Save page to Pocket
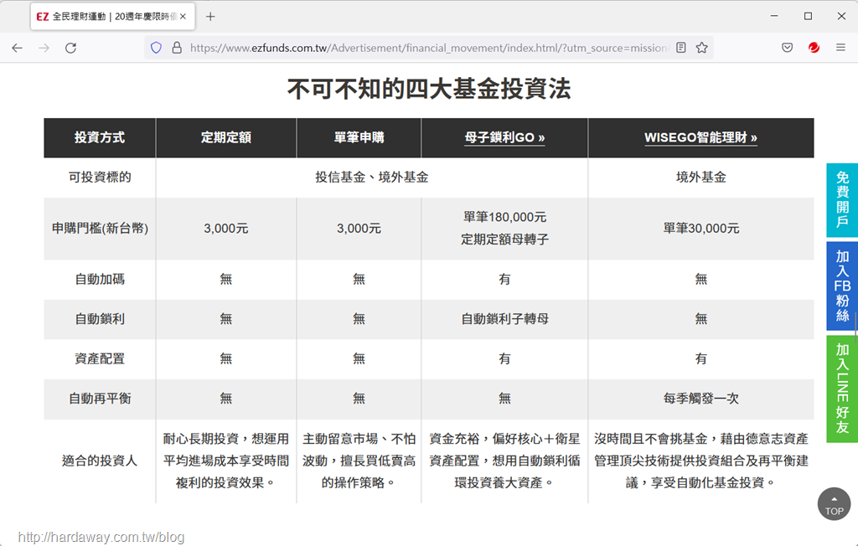Viewport: 858px width, 546px height. [787, 48]
